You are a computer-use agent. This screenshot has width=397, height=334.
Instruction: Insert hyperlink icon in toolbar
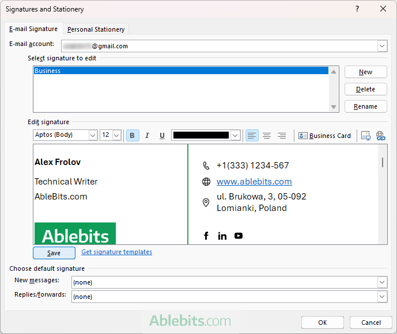[380, 136]
